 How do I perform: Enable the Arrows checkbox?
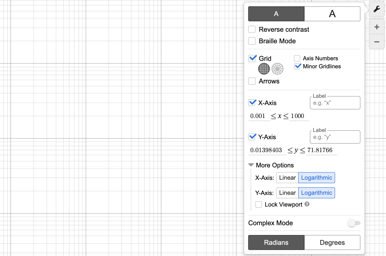[252, 81]
